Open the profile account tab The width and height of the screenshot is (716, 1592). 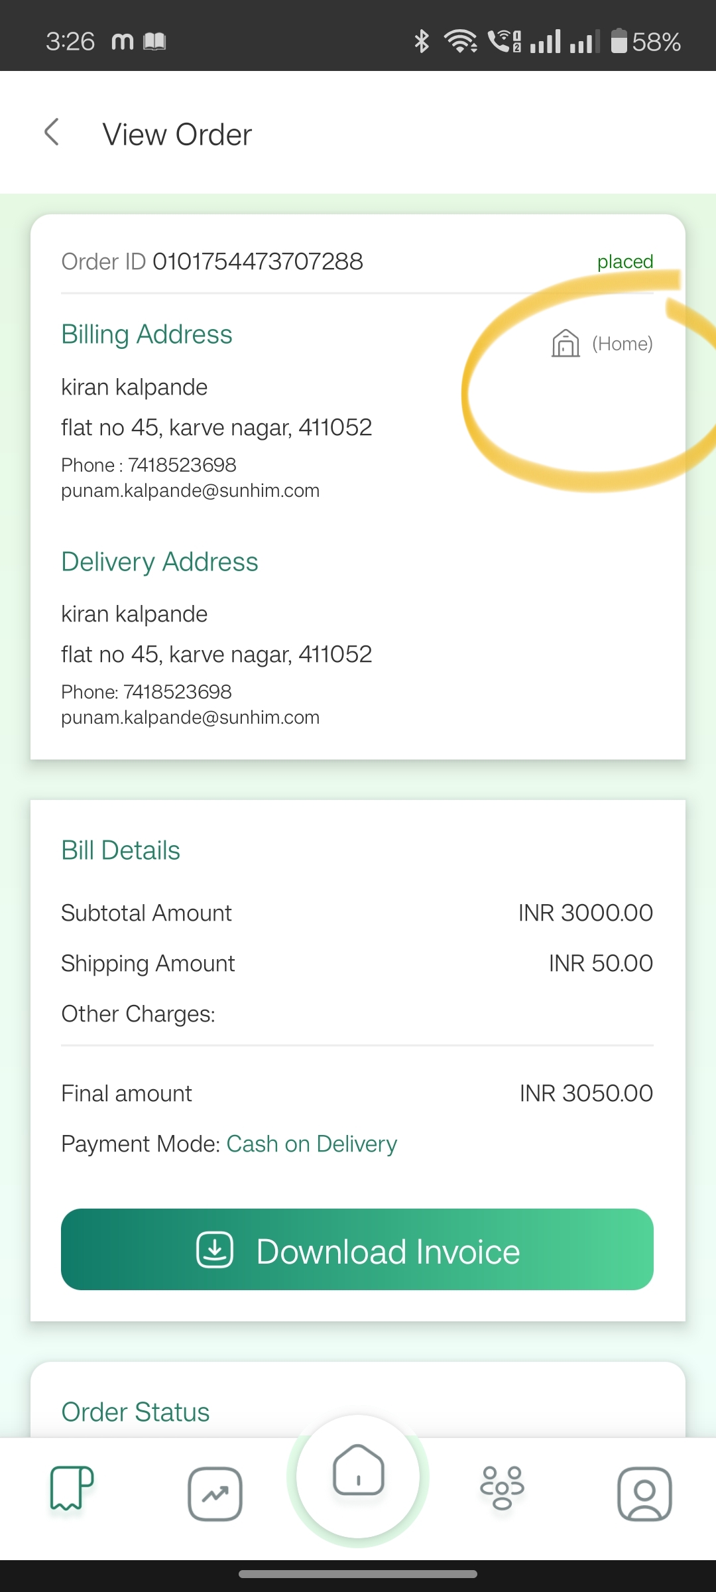point(644,1494)
